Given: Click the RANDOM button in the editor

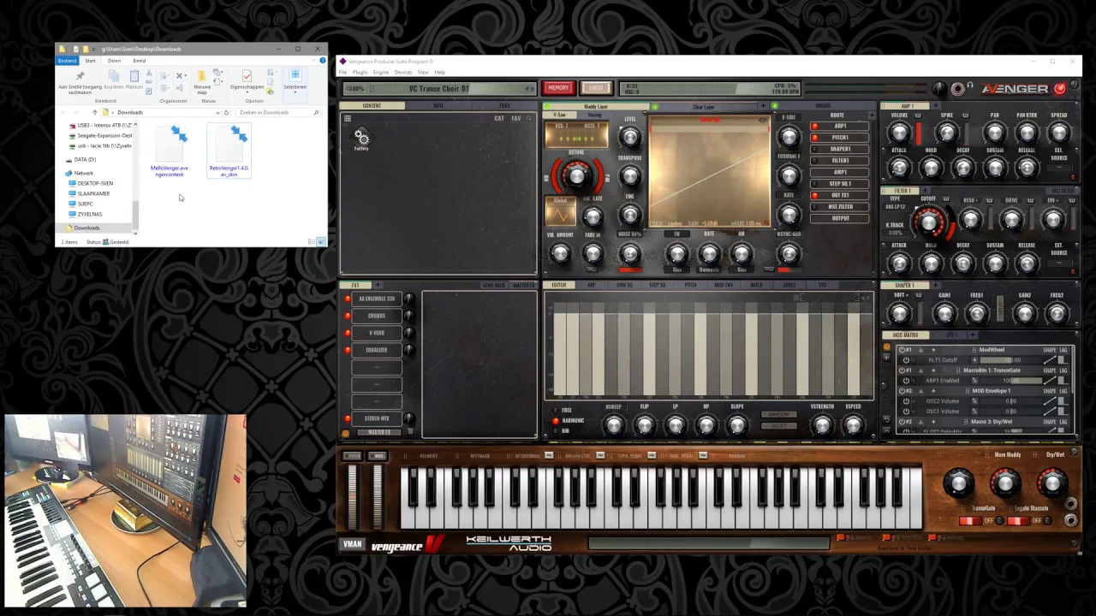Looking at the screenshot, I should click(x=777, y=415).
